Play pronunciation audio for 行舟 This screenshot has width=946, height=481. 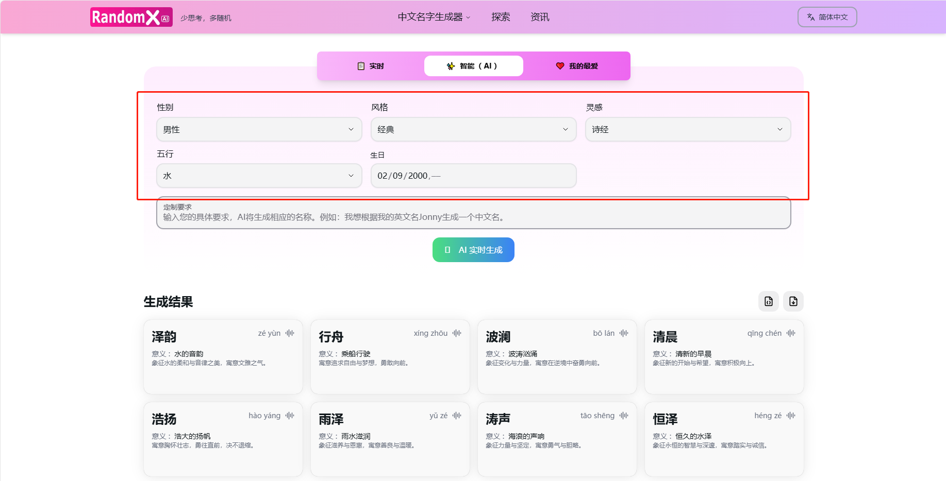pyautogui.click(x=457, y=333)
